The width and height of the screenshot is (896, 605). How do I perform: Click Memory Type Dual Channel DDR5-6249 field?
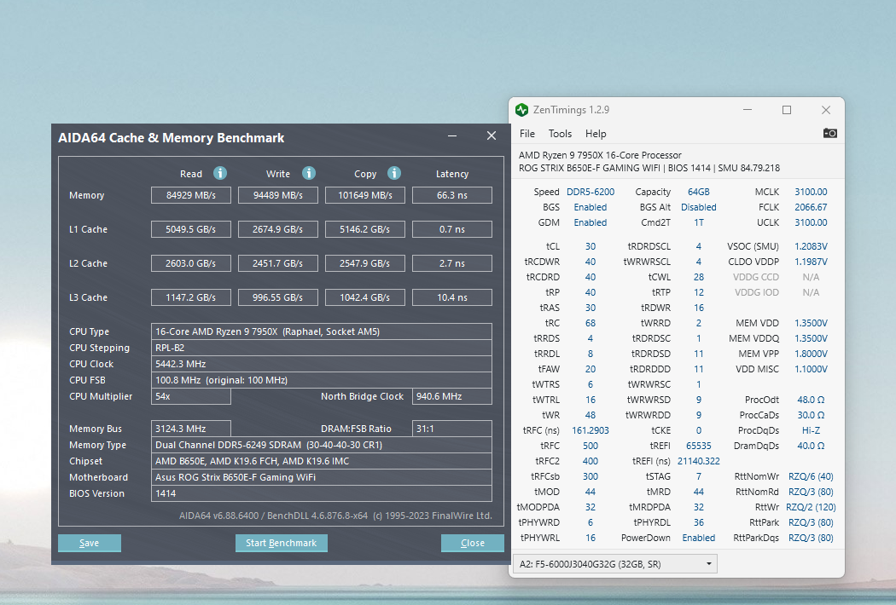(321, 445)
